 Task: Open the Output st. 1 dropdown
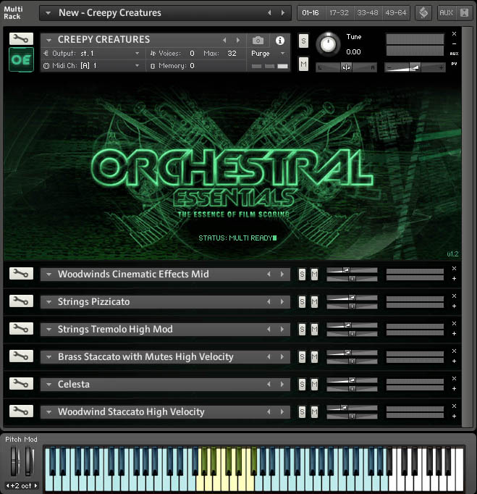coord(138,54)
